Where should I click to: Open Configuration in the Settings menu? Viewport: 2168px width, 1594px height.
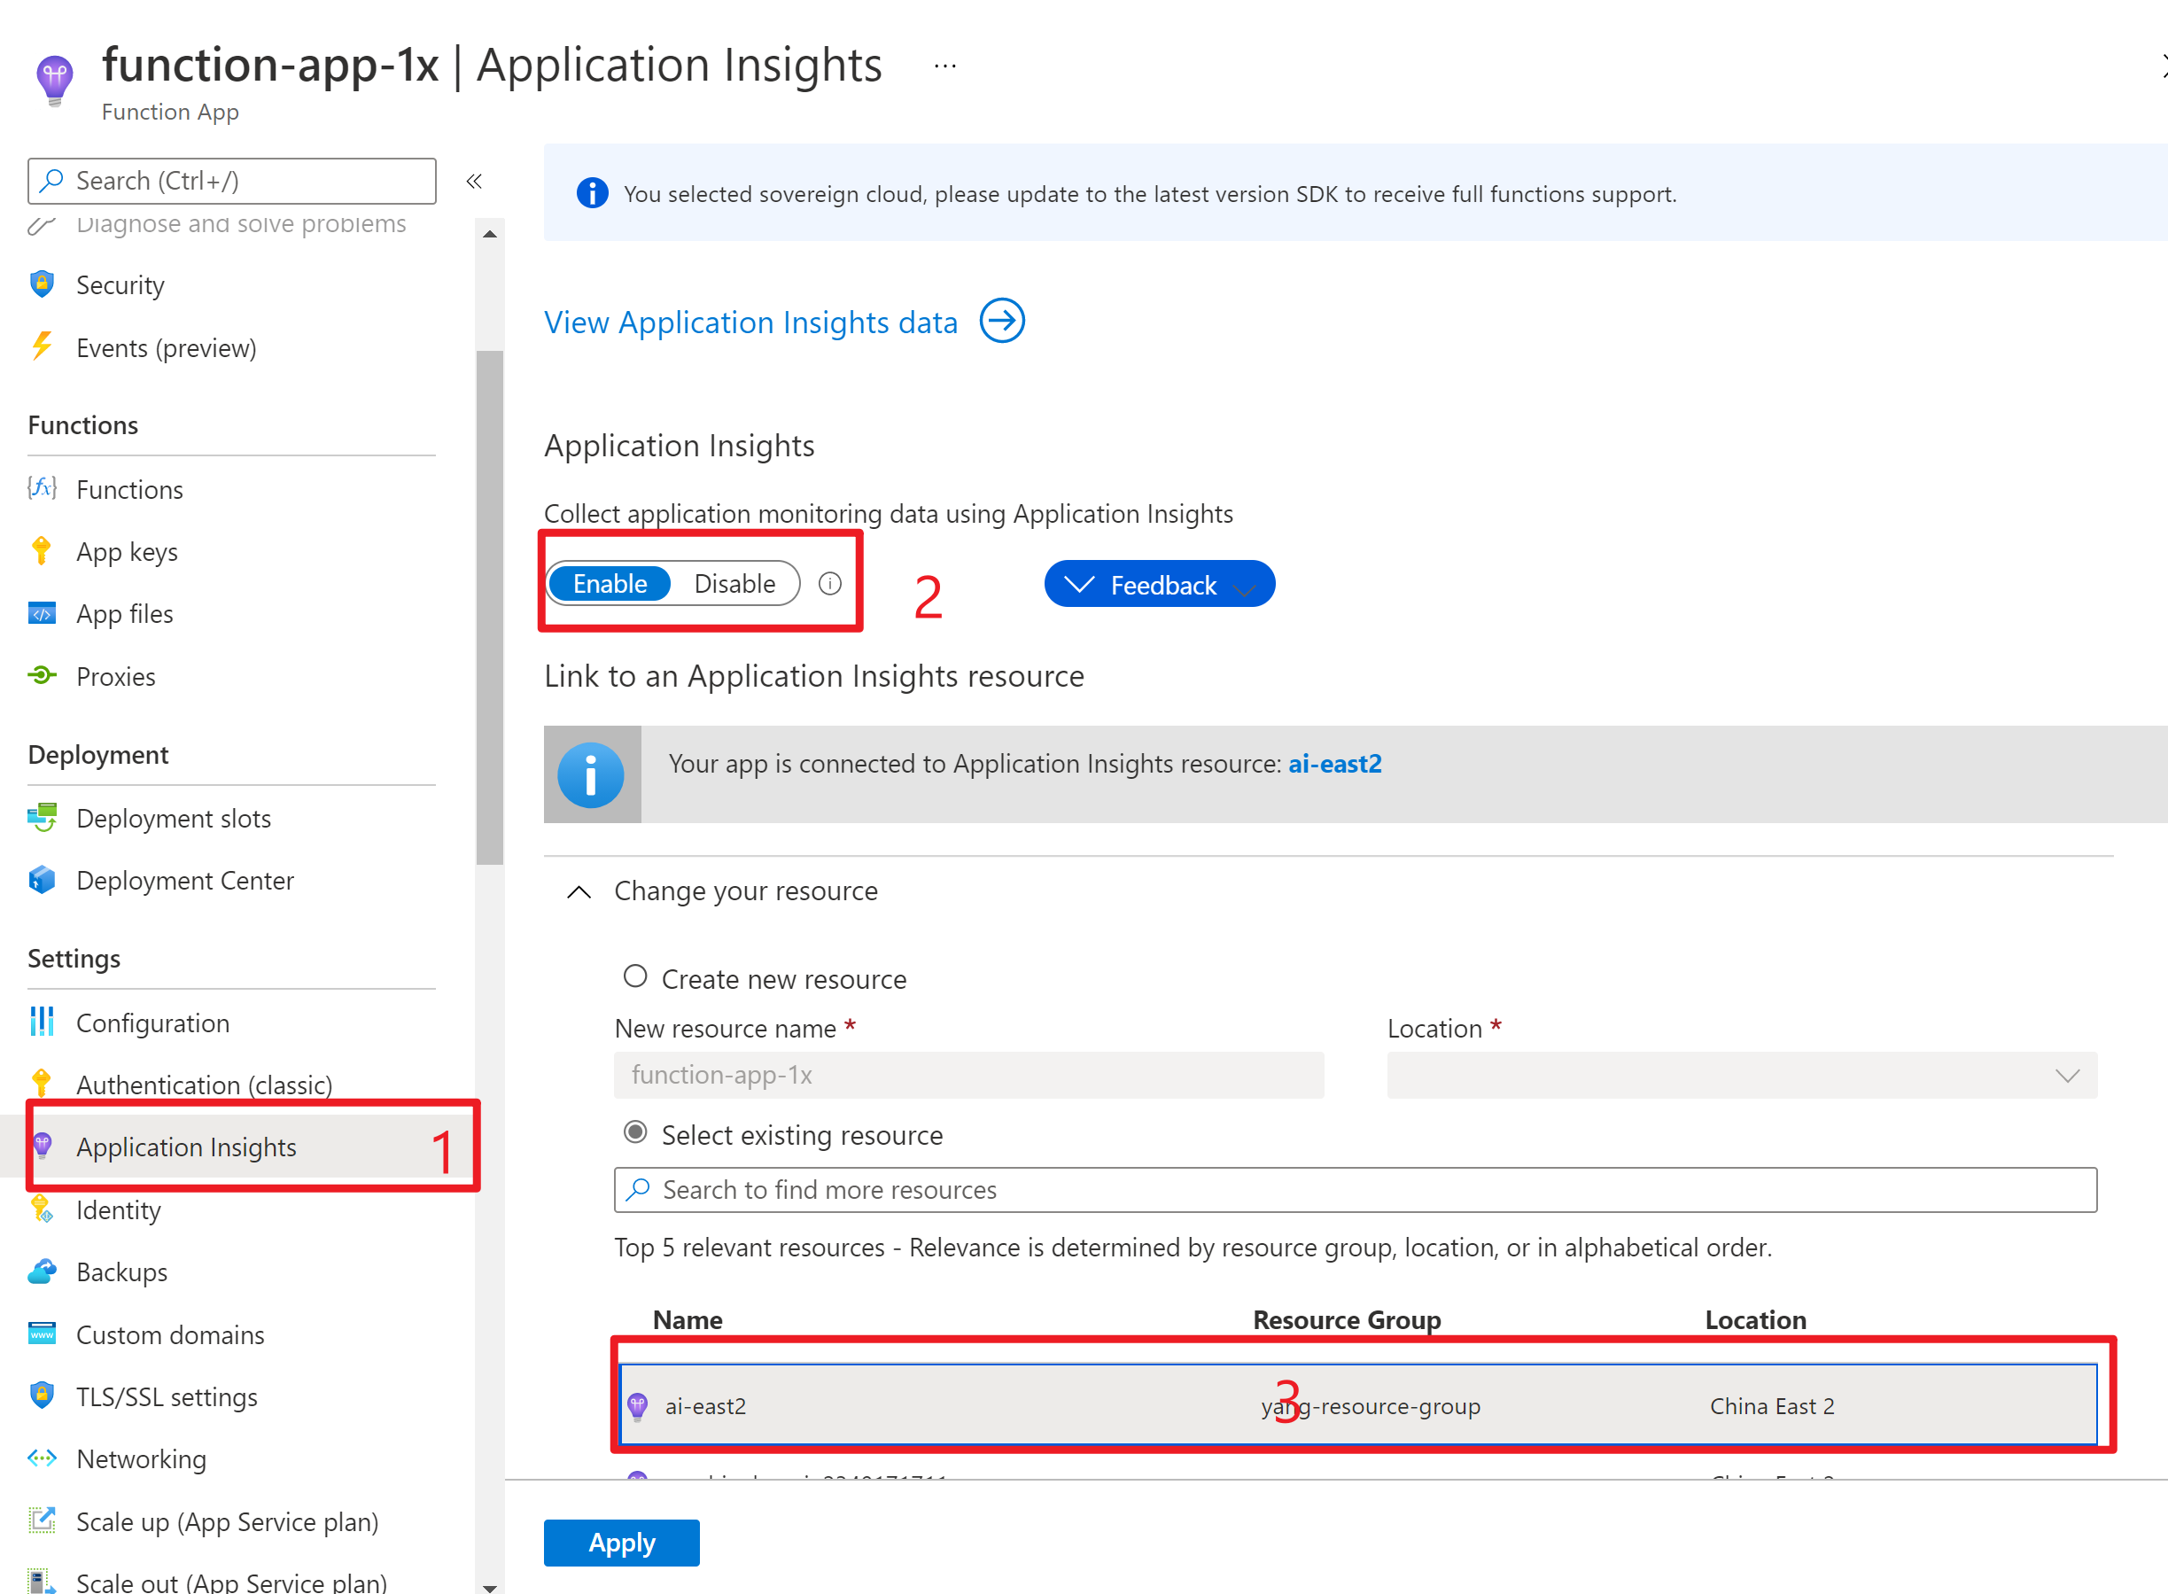pyautogui.click(x=152, y=1022)
